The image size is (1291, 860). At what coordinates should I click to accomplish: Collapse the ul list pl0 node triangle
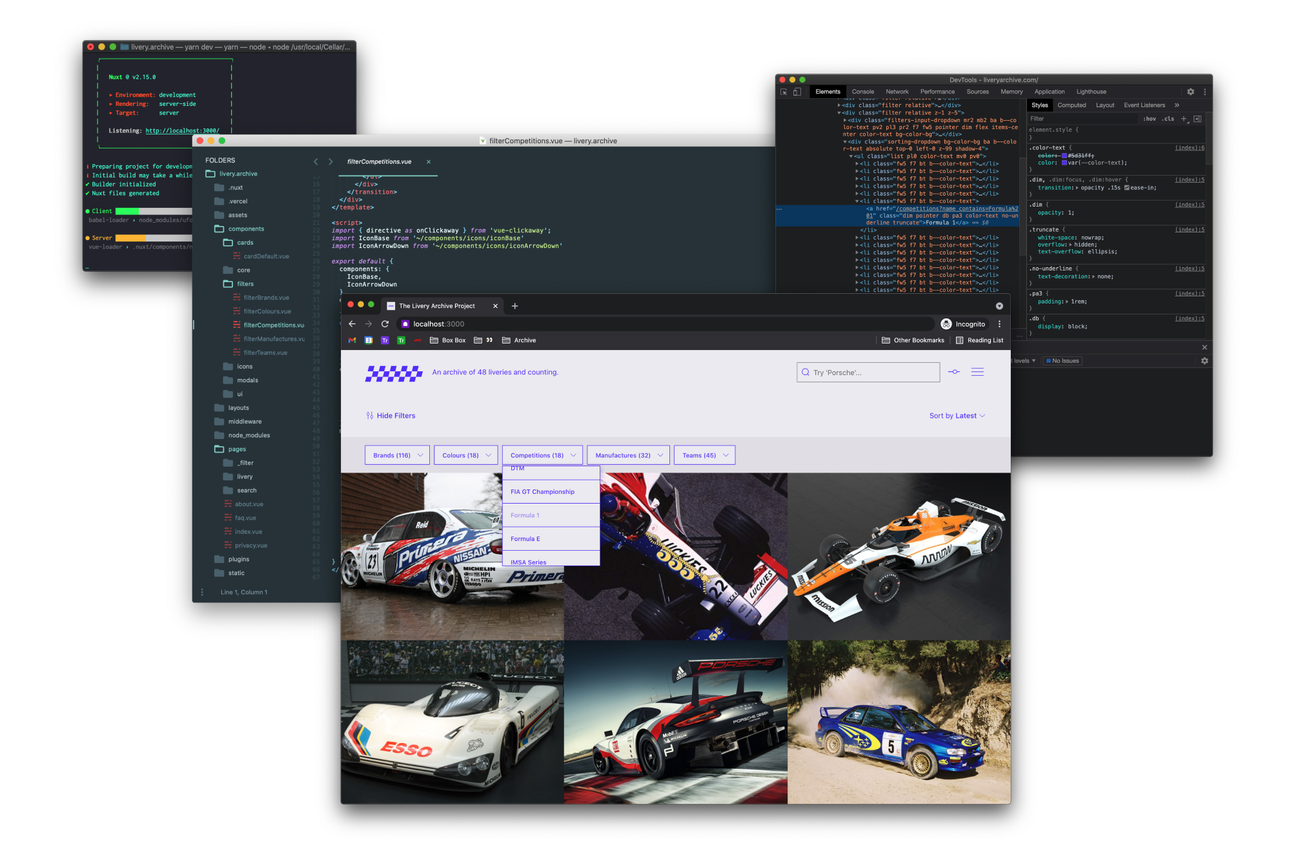pos(852,156)
